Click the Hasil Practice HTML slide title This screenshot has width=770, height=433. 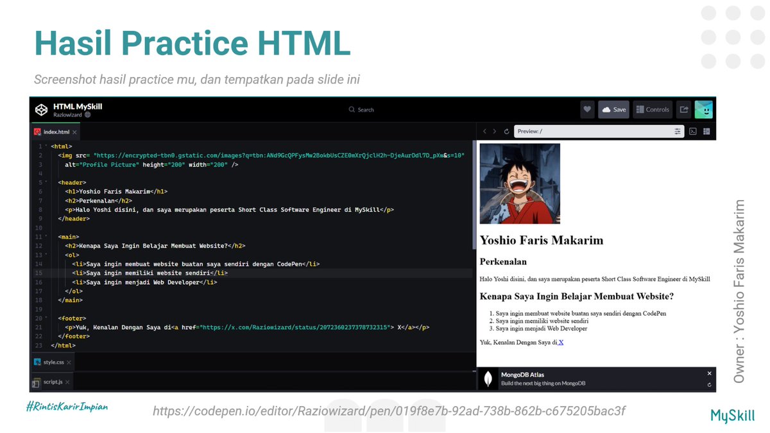pos(192,43)
